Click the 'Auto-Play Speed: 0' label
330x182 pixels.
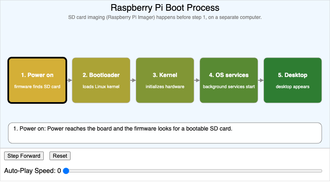pyautogui.click(x=33, y=170)
